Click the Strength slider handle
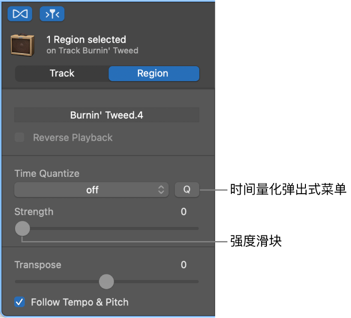 [22, 228]
